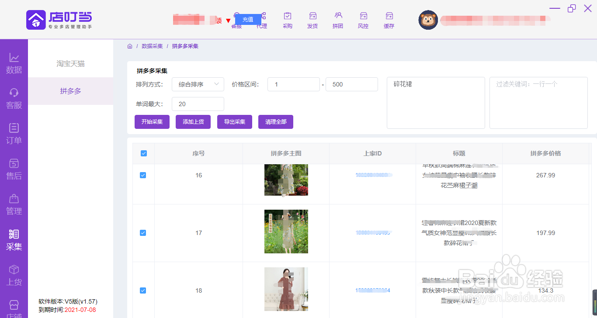This screenshot has height=318, width=597.
Task: Uncheck the checkbox for row 16
Action: [x=143, y=175]
